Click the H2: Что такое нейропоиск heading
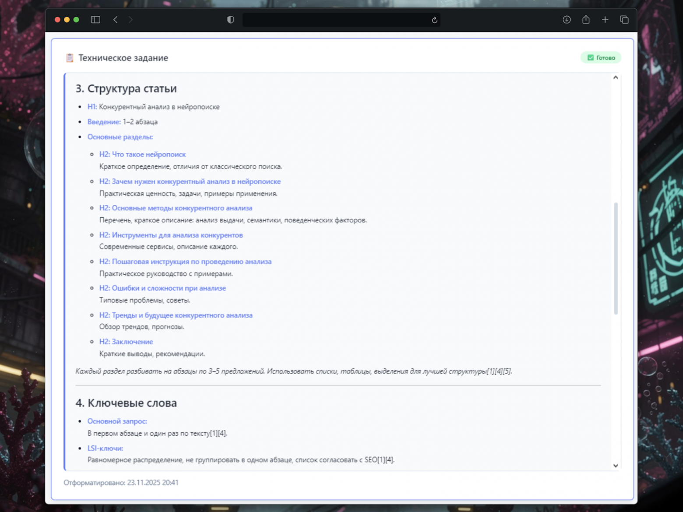 142,154
